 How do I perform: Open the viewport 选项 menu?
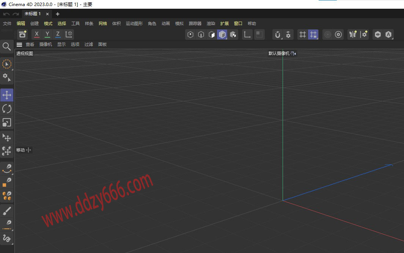75,45
